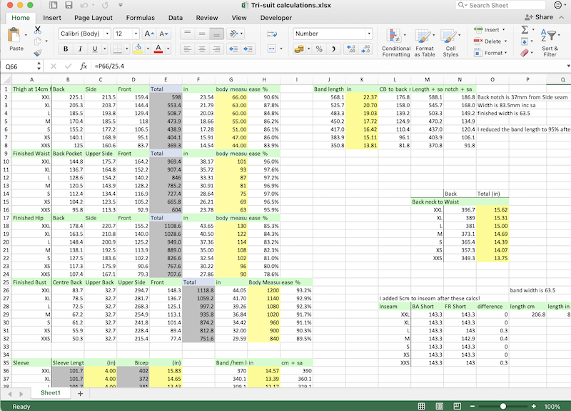Cut selection with scissors icon
Viewport: 571px width, 411px height.
click(x=38, y=29)
